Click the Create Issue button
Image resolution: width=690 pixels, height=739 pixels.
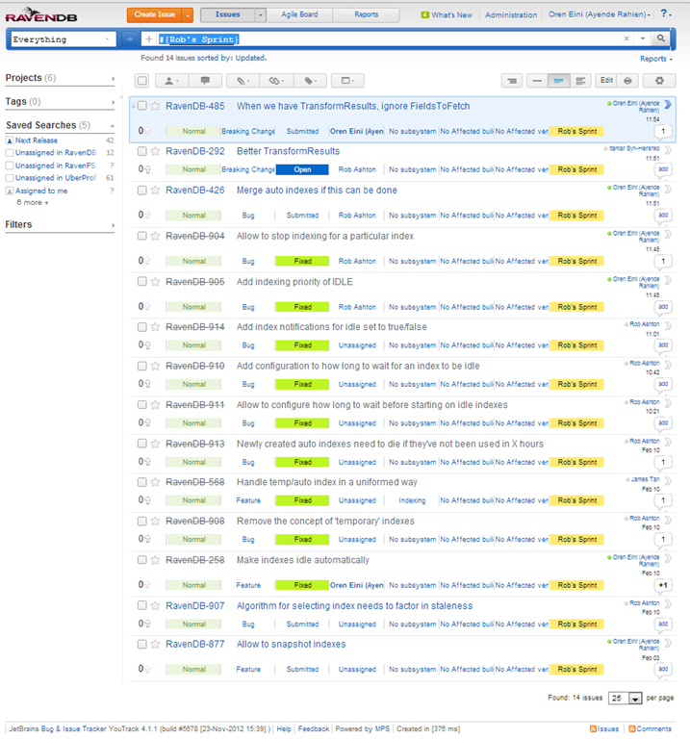point(155,14)
